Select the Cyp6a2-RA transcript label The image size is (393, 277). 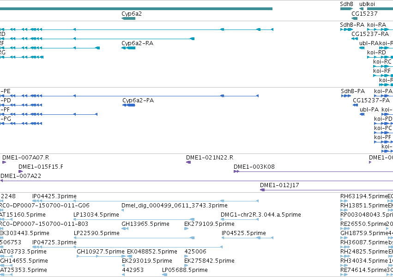[x=137, y=43]
